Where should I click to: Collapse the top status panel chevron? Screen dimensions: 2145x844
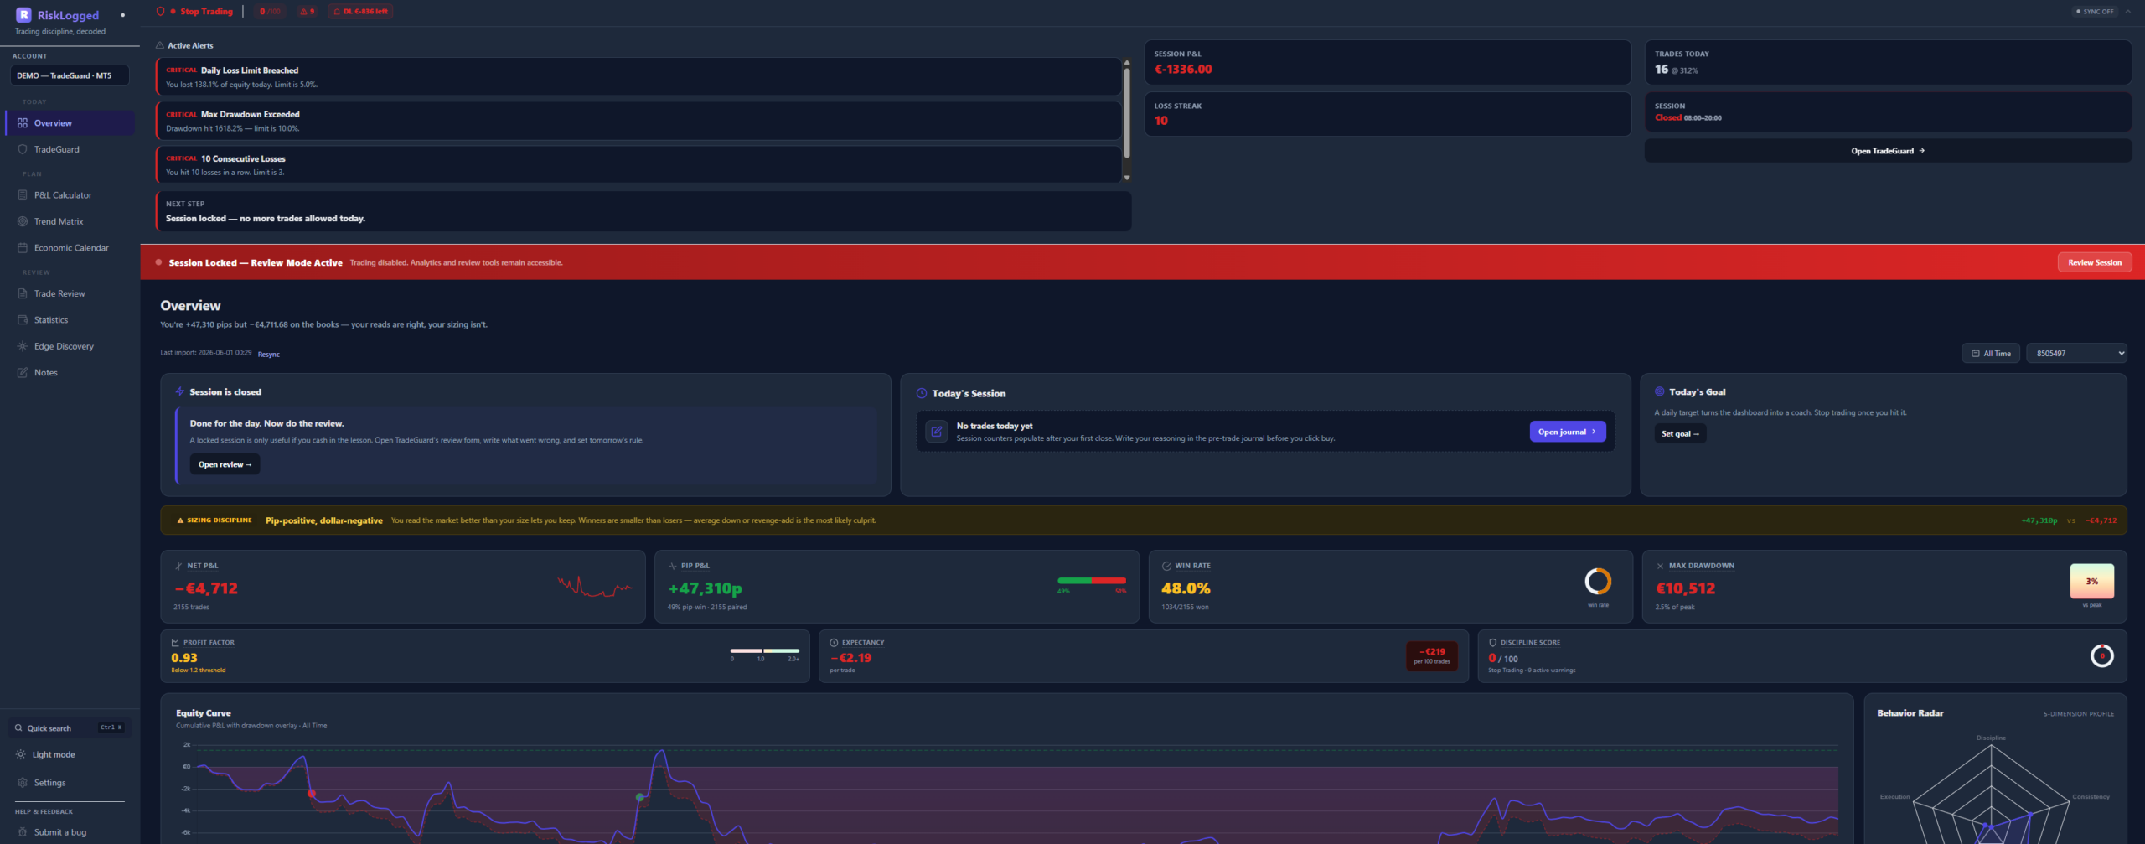point(2128,12)
